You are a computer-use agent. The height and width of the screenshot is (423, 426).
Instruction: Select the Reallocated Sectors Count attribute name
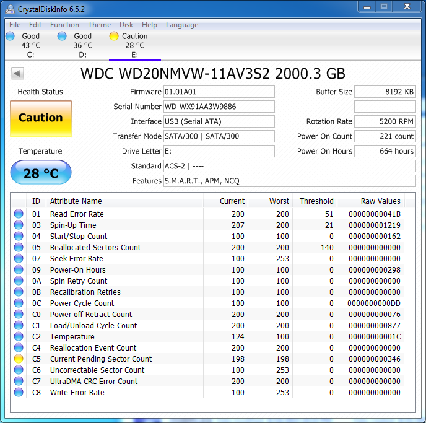[95, 248]
